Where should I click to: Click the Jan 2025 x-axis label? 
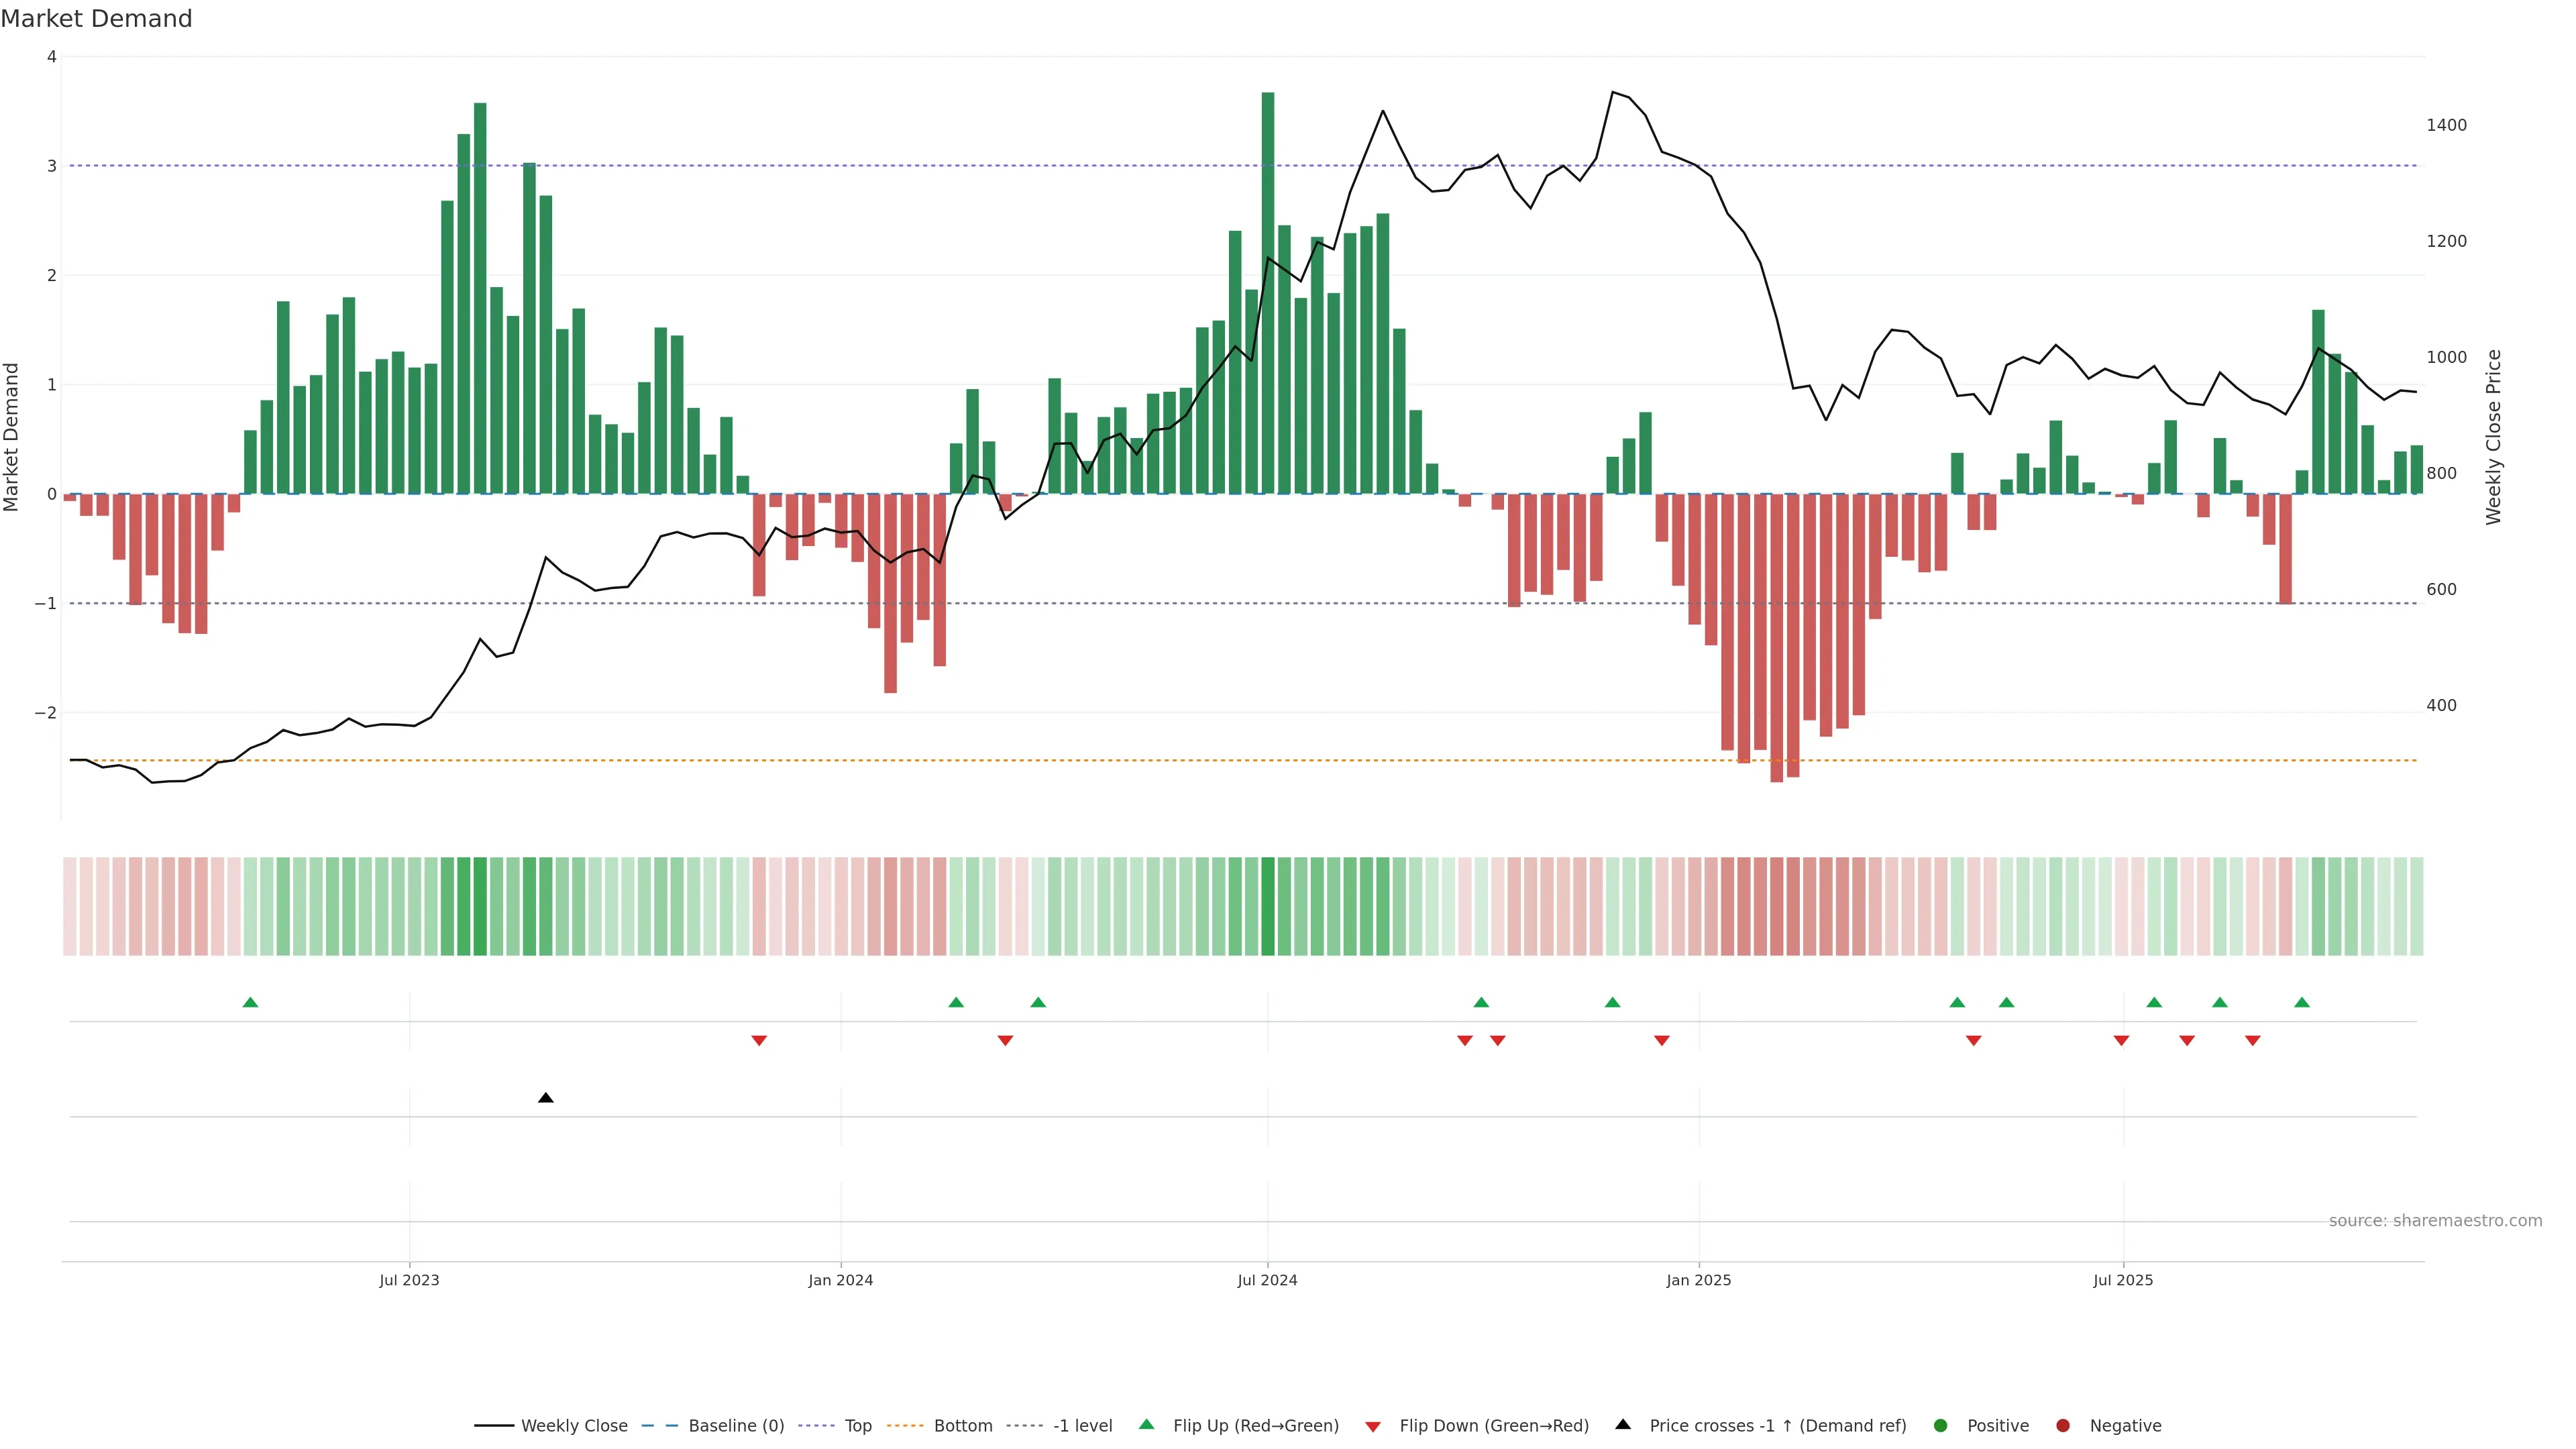[1698, 1280]
